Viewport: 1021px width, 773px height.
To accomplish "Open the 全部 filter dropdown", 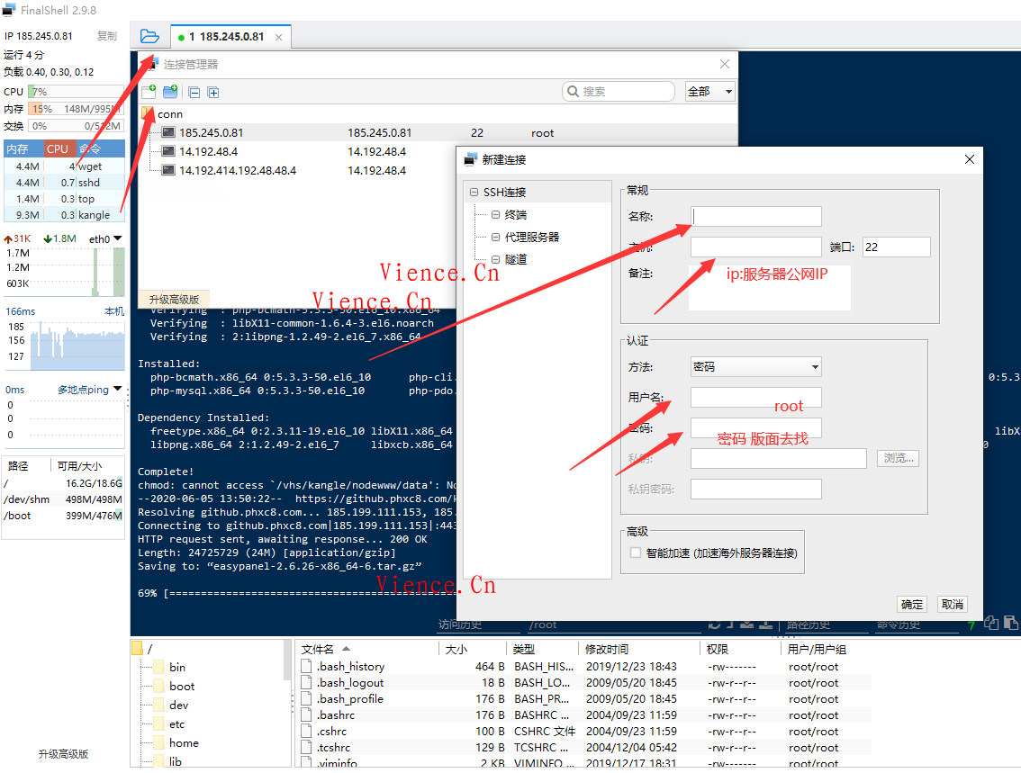I will [709, 92].
